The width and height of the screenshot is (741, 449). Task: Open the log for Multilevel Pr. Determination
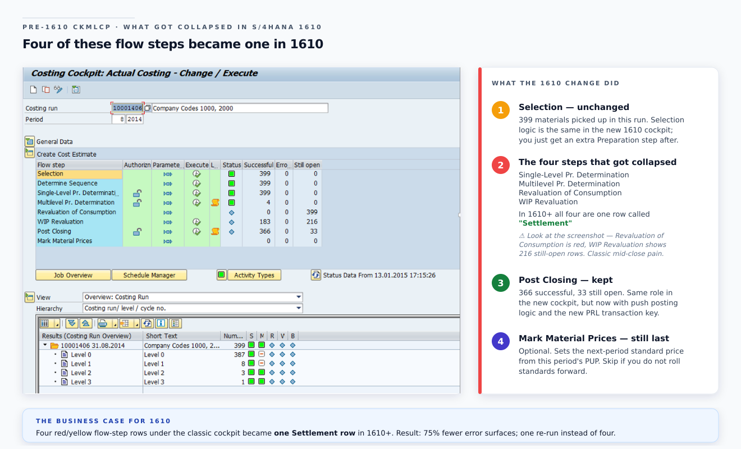tap(214, 203)
